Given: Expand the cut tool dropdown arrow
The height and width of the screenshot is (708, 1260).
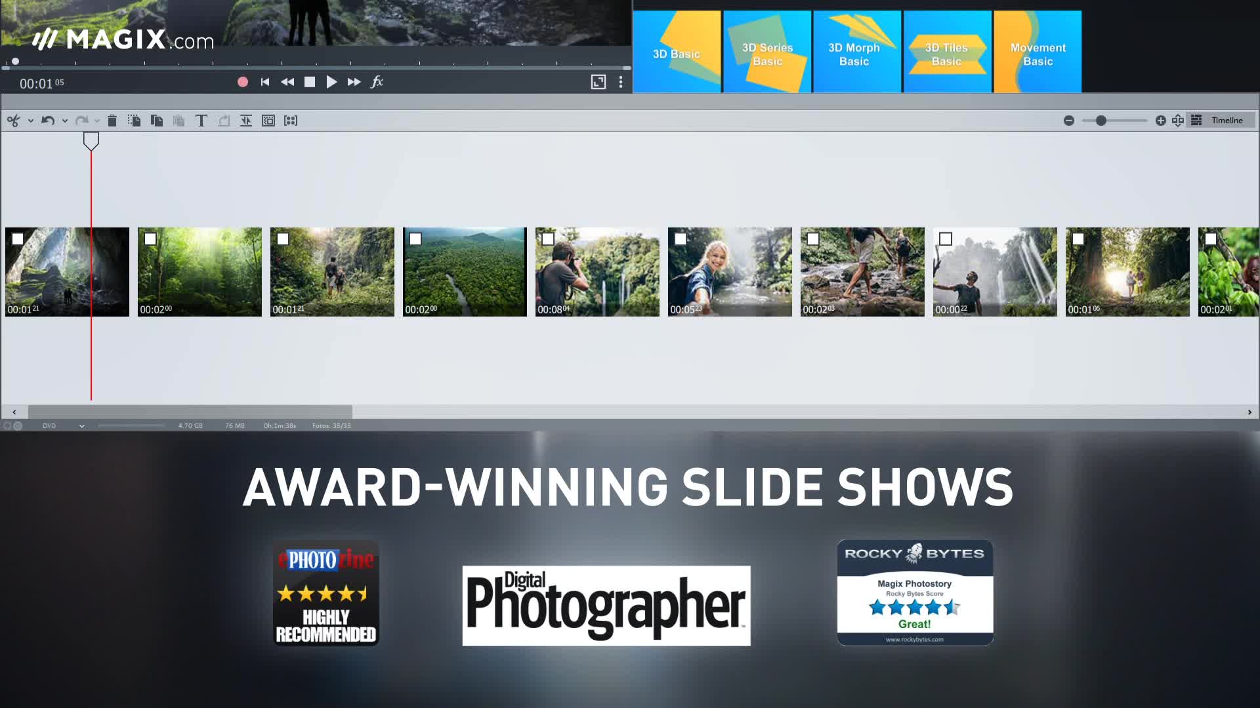Looking at the screenshot, I should coord(30,121).
